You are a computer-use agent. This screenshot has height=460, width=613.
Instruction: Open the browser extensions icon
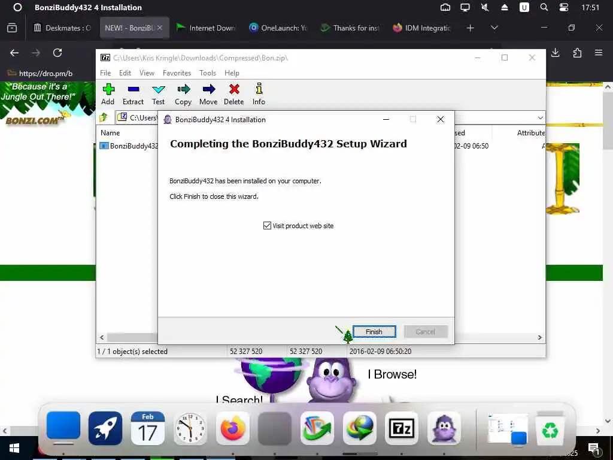(x=577, y=53)
